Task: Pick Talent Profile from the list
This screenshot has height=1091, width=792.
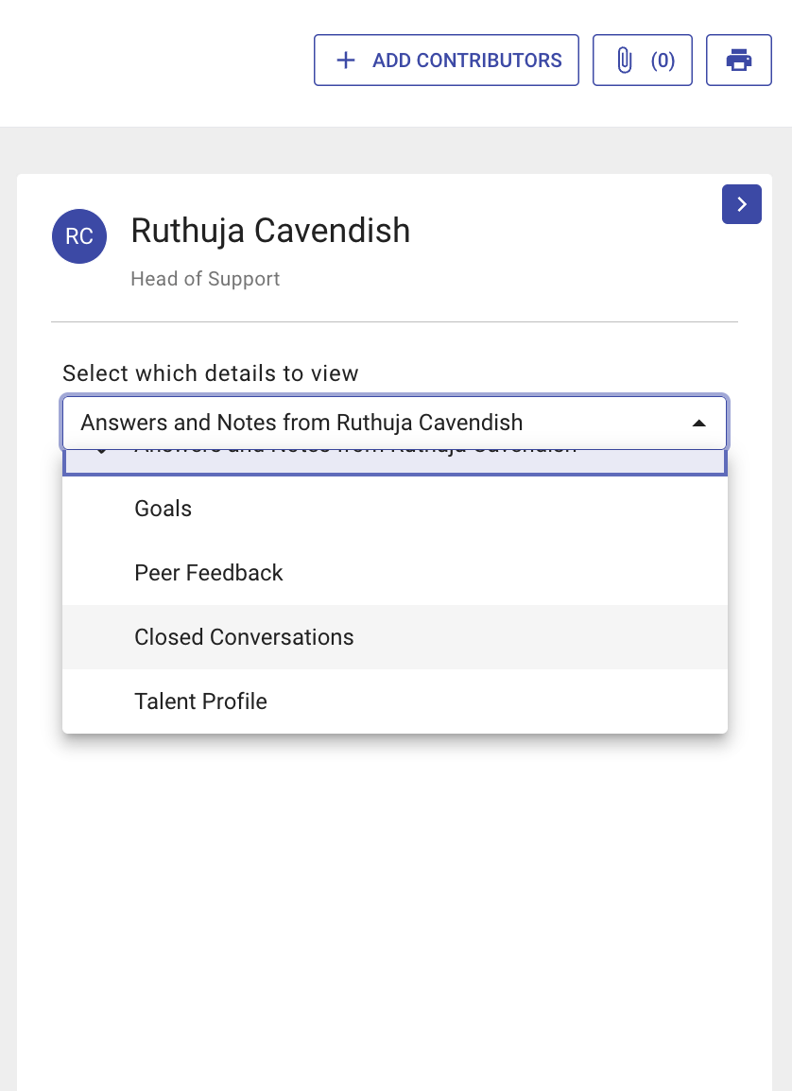Action: 395,701
